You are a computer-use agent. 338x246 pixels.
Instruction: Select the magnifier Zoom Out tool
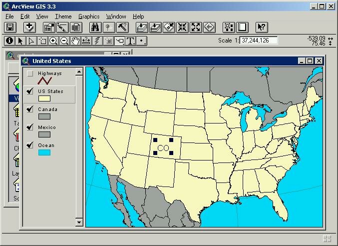click(x=64, y=41)
